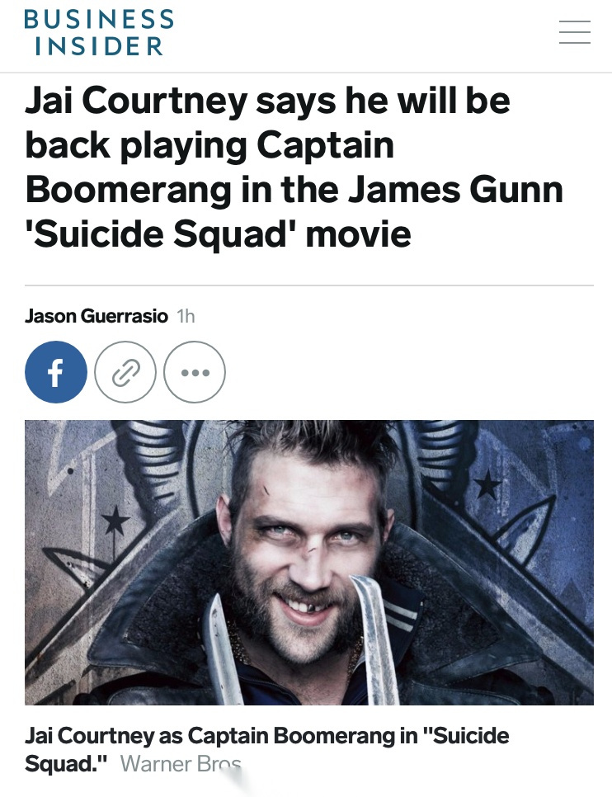Click the word INSIDER in the logo
Image resolution: width=612 pixels, height=797 pixels.
click(x=99, y=45)
